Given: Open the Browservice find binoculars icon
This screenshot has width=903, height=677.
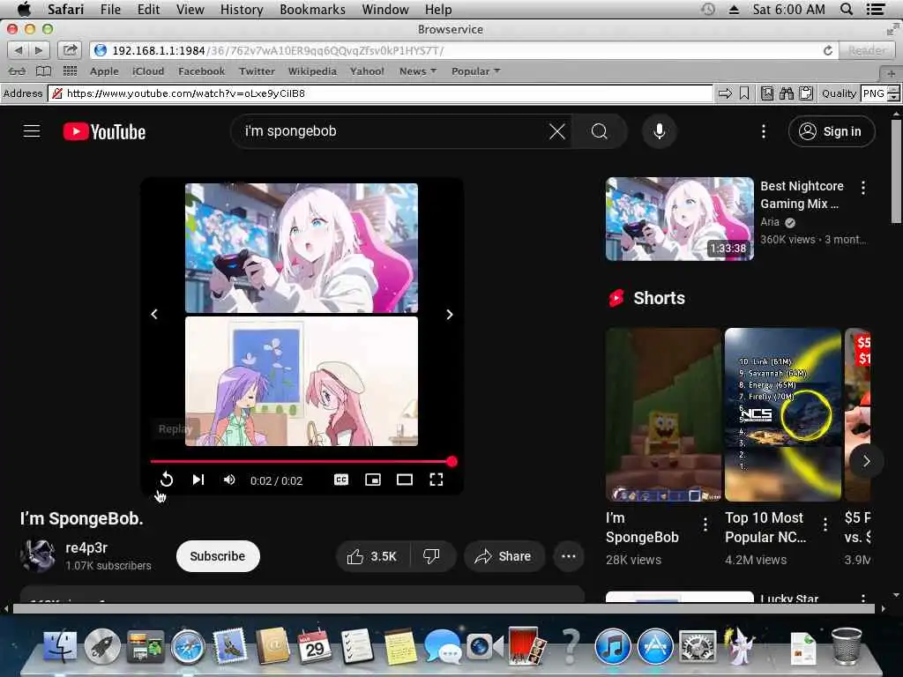Looking at the screenshot, I should 786,93.
